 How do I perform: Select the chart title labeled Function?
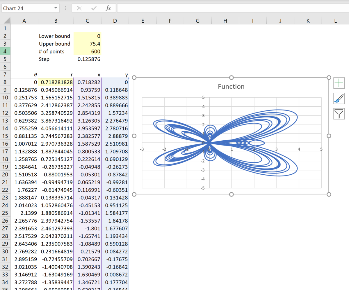point(231,86)
